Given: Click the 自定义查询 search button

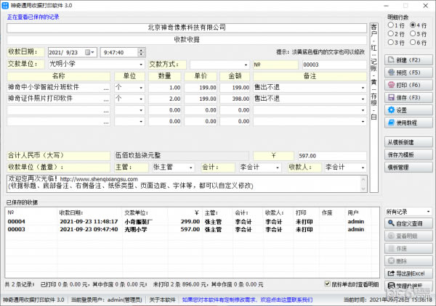Looking at the screenshot, I should click(408, 223).
